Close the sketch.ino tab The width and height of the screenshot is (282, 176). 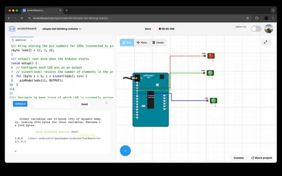[x=32, y=40]
